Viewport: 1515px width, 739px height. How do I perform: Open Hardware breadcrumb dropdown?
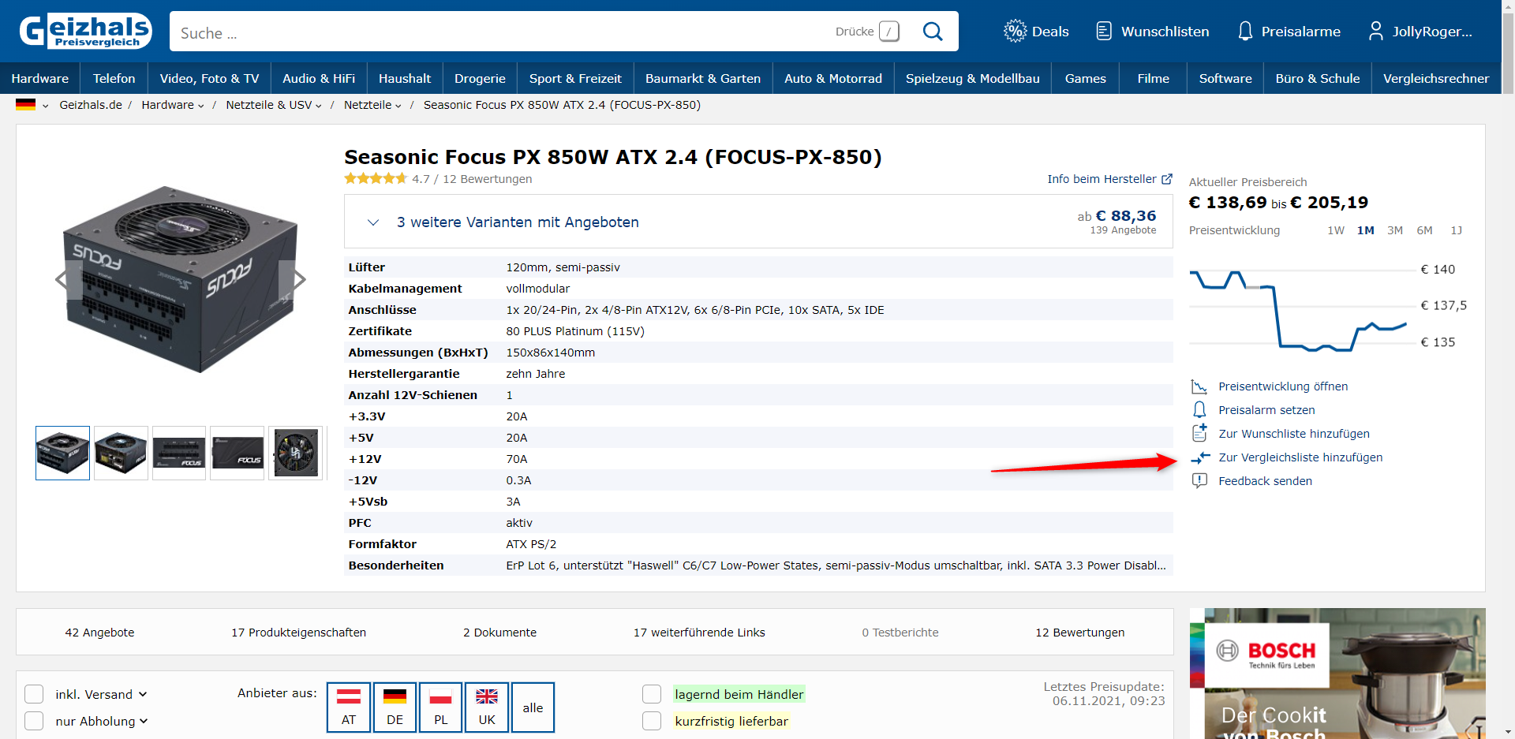tap(200, 106)
